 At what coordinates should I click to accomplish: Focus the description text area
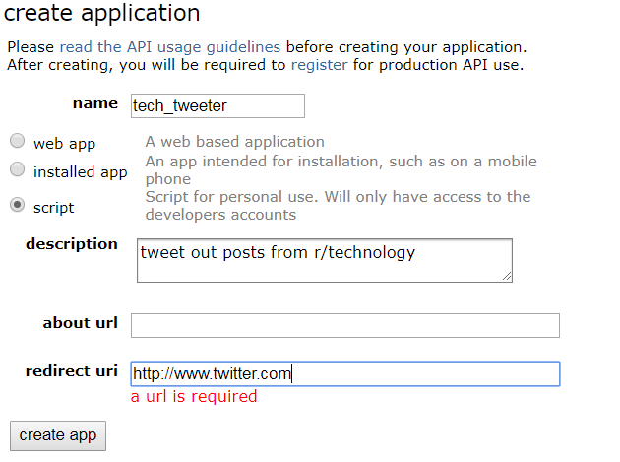coord(325,260)
